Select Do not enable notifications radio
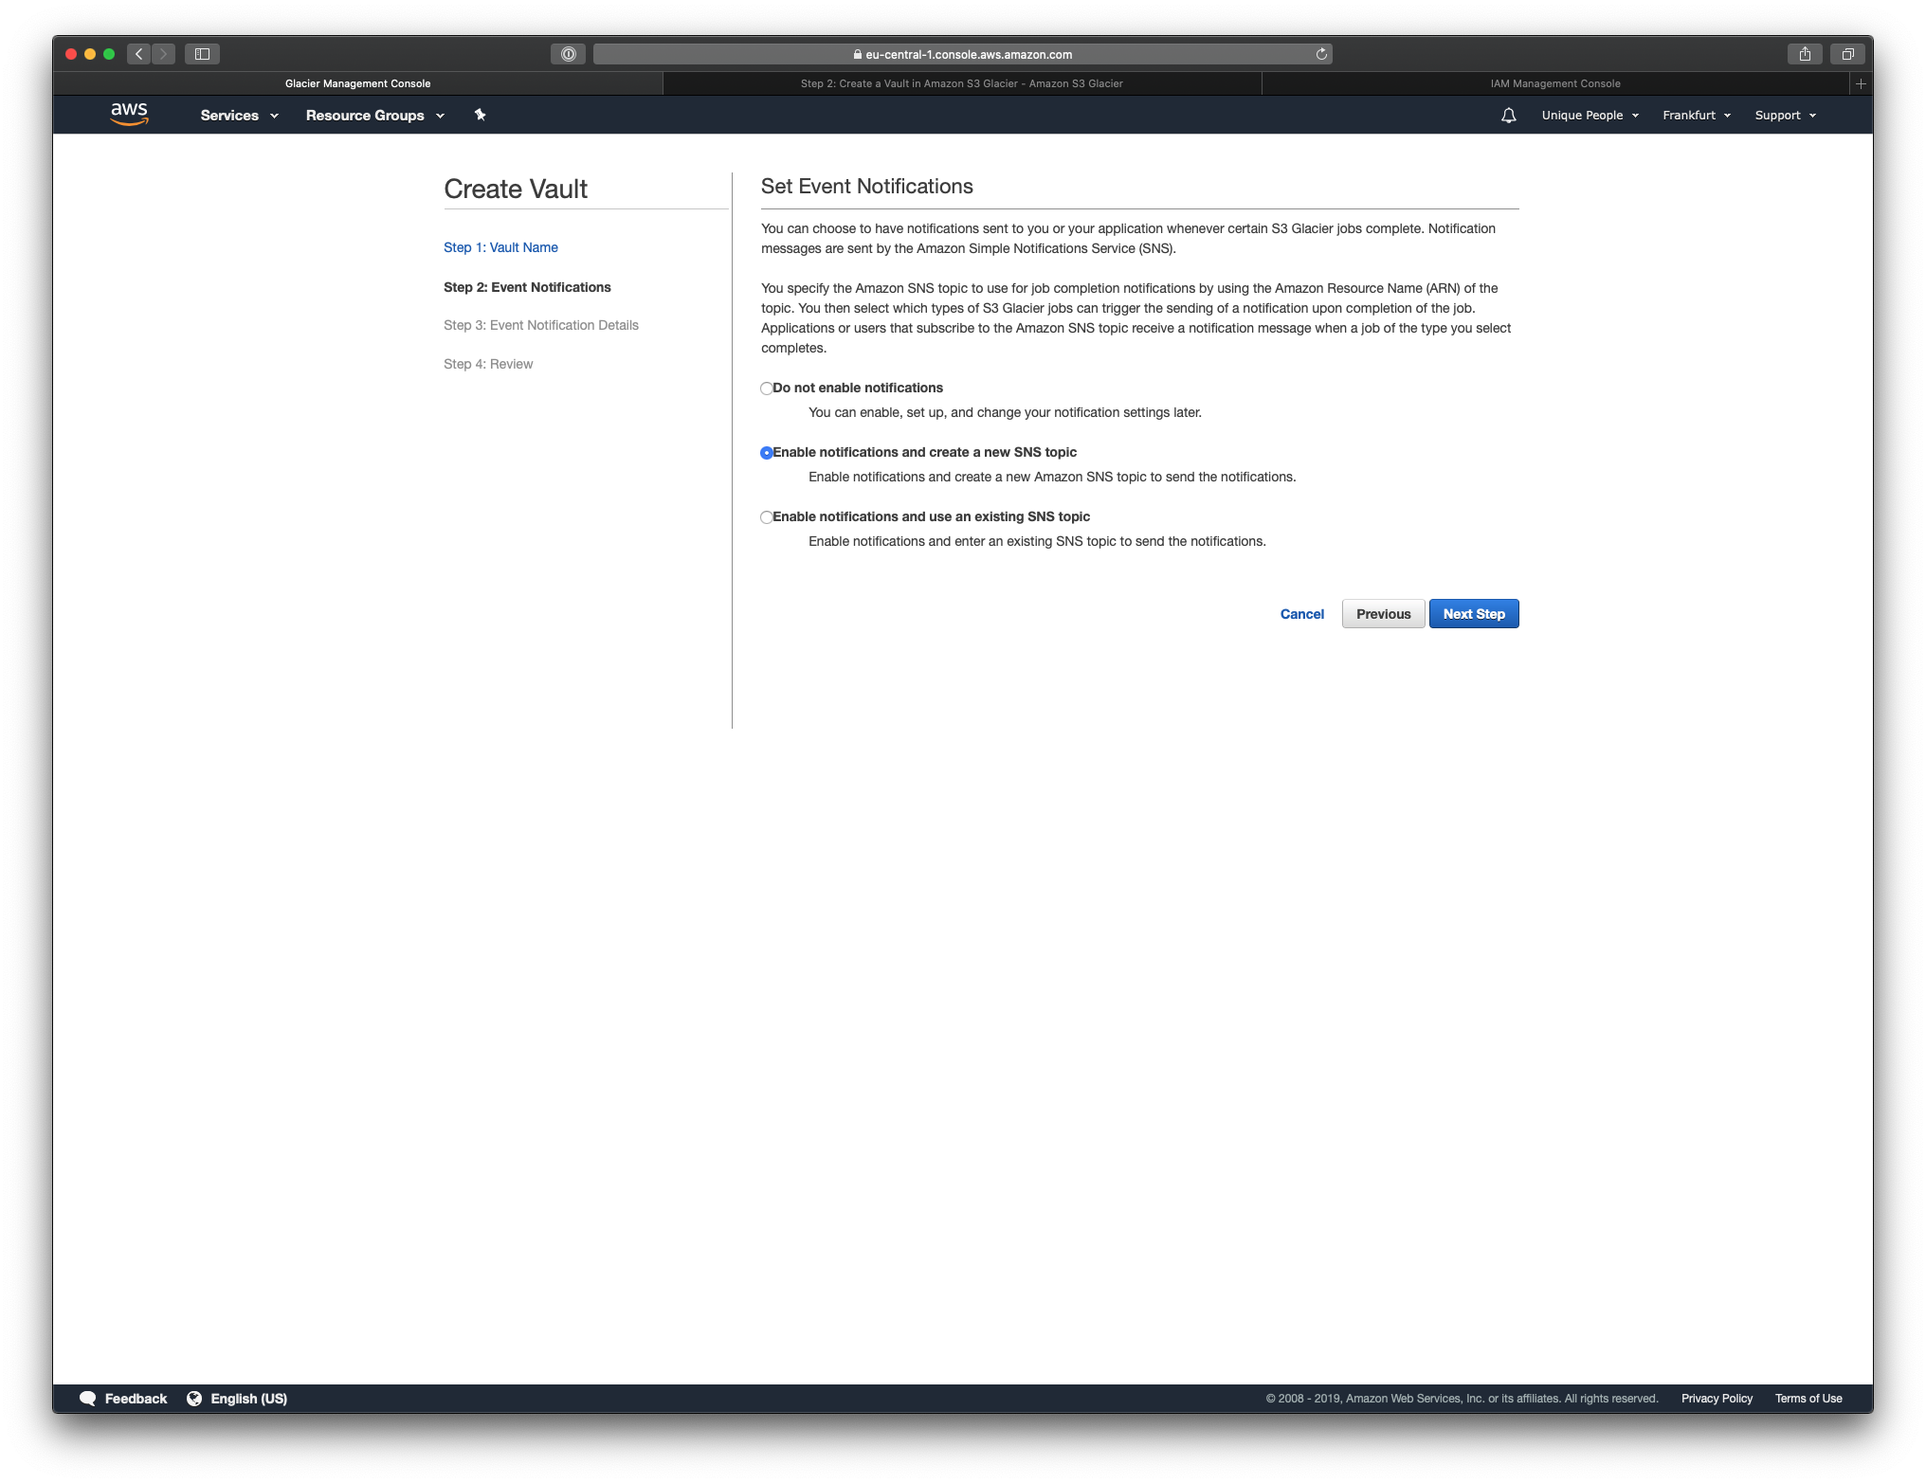Screen dimensions: 1926x1483 tap(766, 389)
